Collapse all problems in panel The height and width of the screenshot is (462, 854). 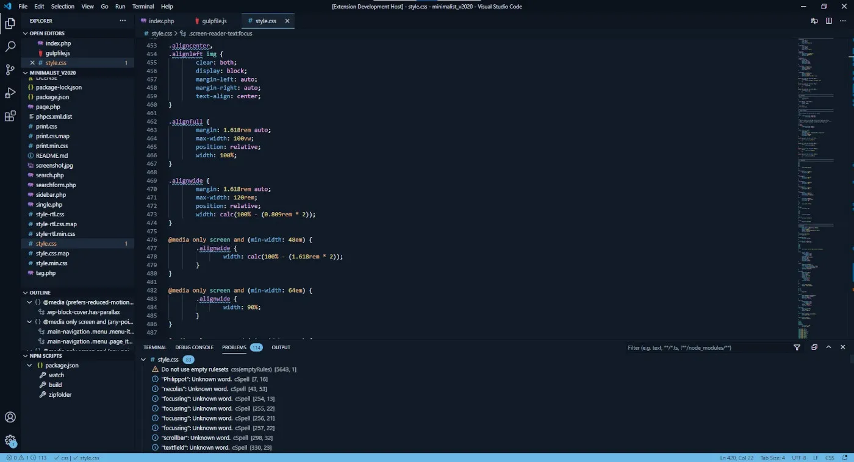(814, 347)
